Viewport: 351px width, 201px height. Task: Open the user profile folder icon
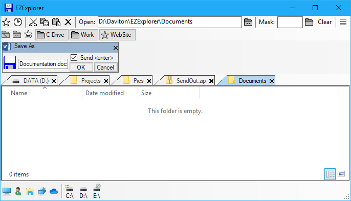18,191
